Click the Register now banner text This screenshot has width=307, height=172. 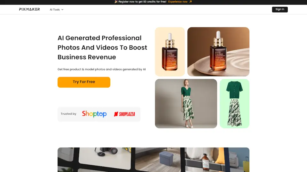(142, 2)
